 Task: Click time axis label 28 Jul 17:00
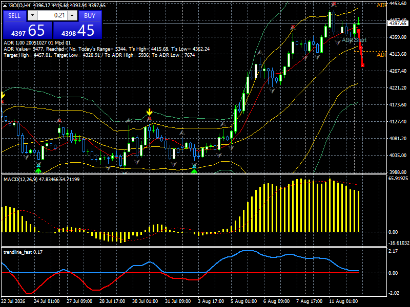point(112,301)
